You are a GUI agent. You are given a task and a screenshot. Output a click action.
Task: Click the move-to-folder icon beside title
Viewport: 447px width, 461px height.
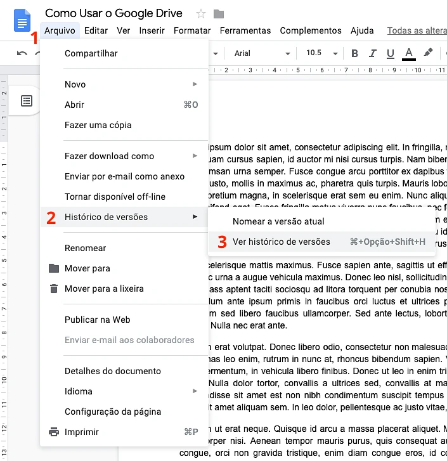[x=219, y=14]
